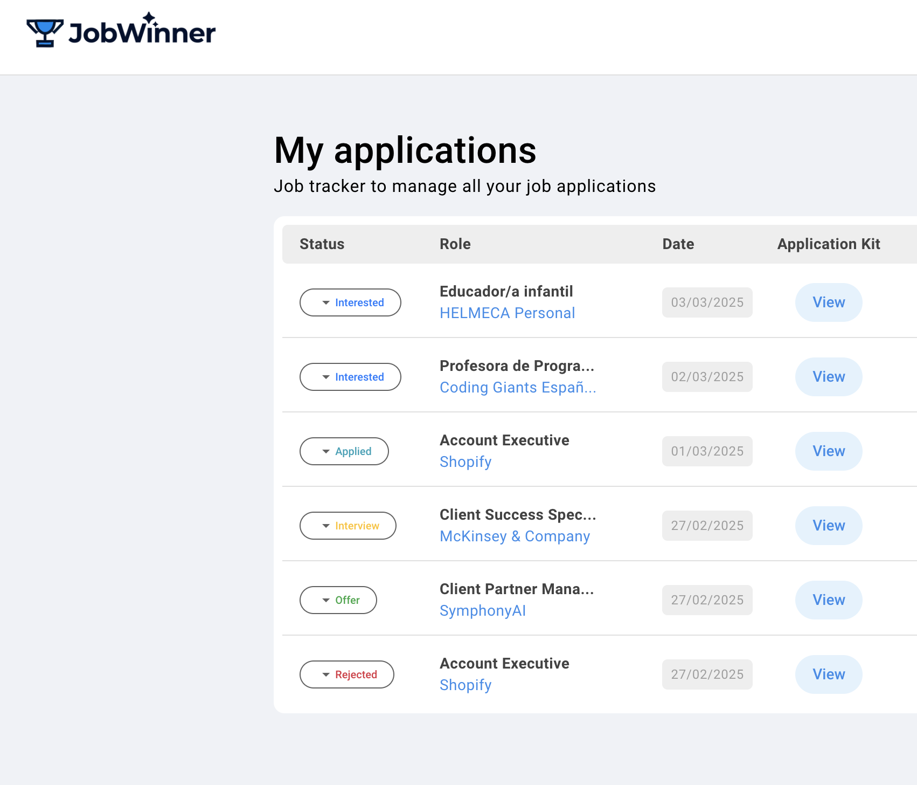The width and height of the screenshot is (917, 785).
Task: Open Shopify link in the Applied row
Action: pos(466,462)
